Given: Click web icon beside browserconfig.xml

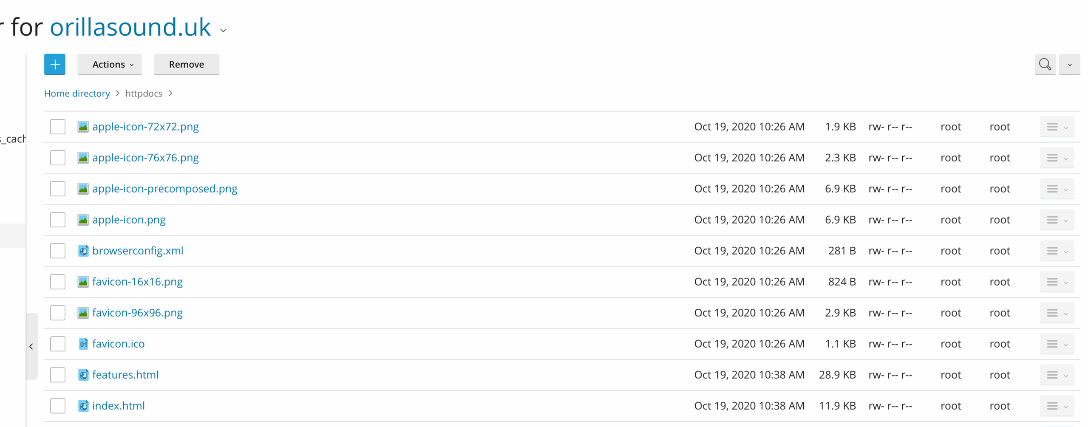Looking at the screenshot, I should tap(83, 251).
